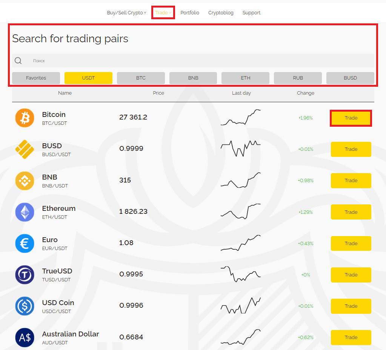This screenshot has height=350, width=386.
Task: Open the TrueUSD last-day sparkline chart
Action: pos(240,274)
